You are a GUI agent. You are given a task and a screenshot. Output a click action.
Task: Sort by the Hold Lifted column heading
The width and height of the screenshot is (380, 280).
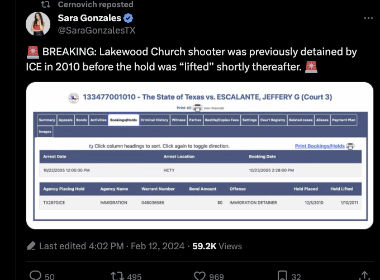(341, 189)
